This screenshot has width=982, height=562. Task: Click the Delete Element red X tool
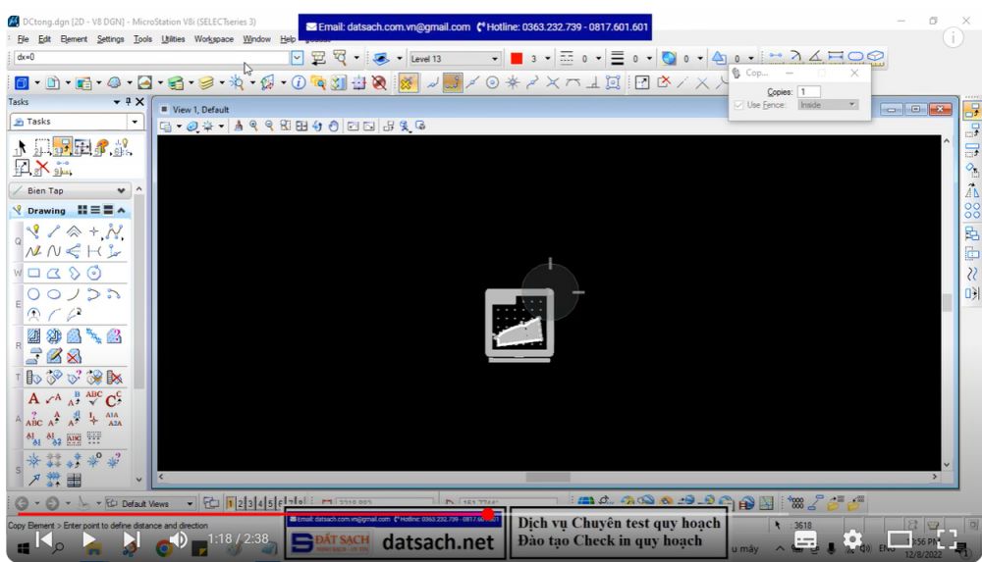pos(41,169)
